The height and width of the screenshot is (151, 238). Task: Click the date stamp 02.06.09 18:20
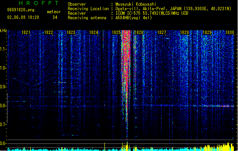23,17
